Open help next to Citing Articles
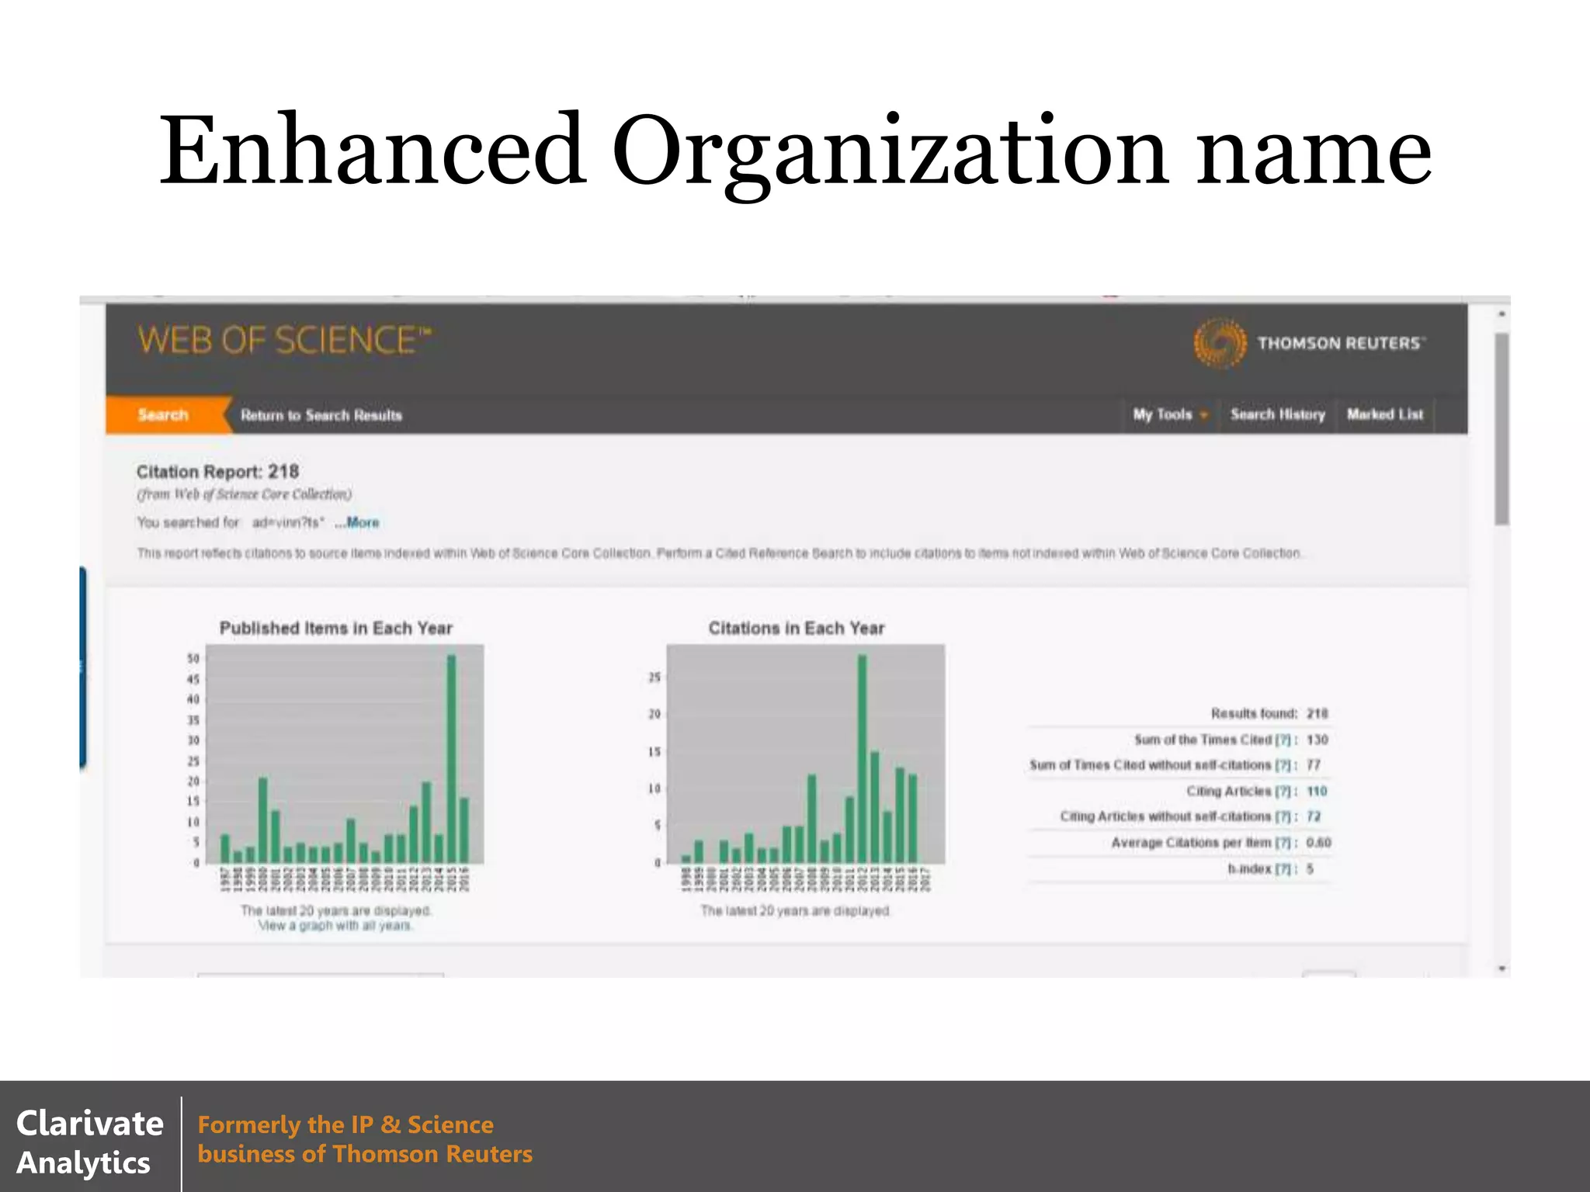The image size is (1590, 1192). (1283, 791)
